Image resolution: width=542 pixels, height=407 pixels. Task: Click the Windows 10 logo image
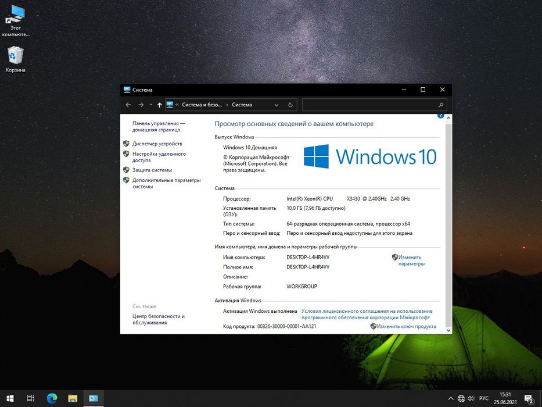370,156
